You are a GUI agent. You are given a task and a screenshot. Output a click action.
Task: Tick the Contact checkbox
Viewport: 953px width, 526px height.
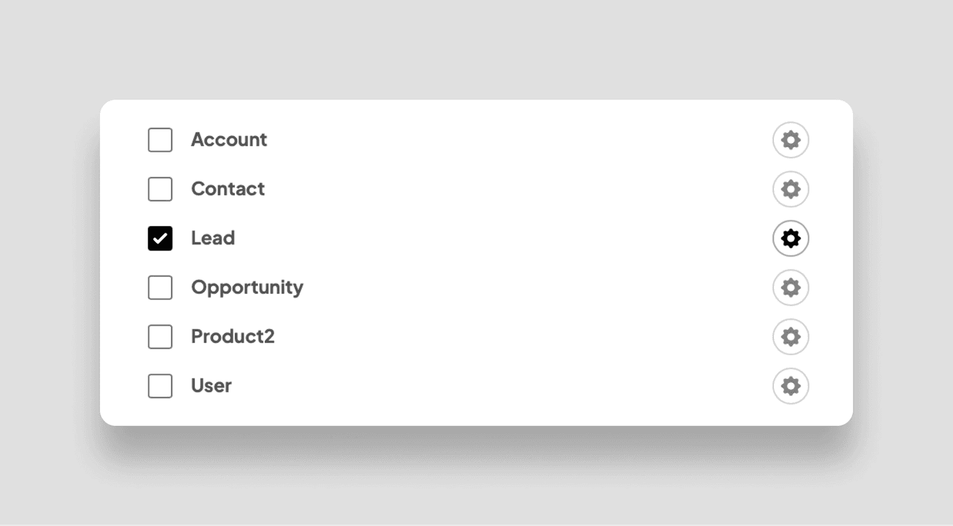pyautogui.click(x=160, y=189)
